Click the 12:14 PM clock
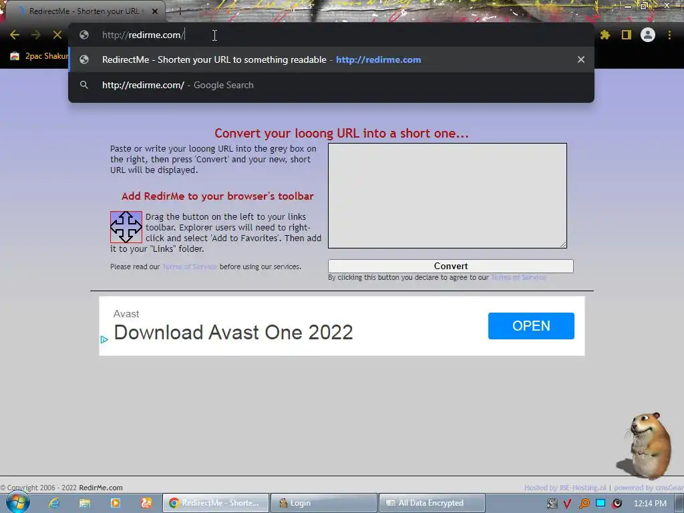 650,504
